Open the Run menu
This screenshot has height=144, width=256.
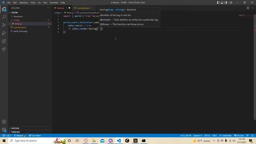(x=45, y=2)
